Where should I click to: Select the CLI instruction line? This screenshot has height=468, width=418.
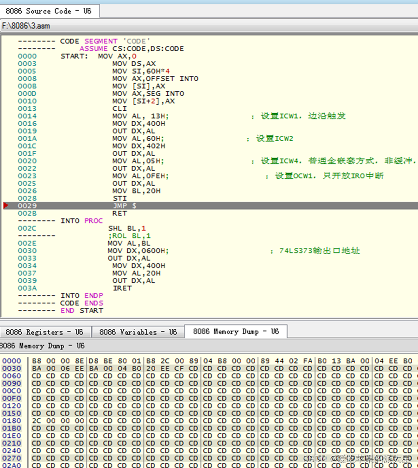[x=119, y=108]
